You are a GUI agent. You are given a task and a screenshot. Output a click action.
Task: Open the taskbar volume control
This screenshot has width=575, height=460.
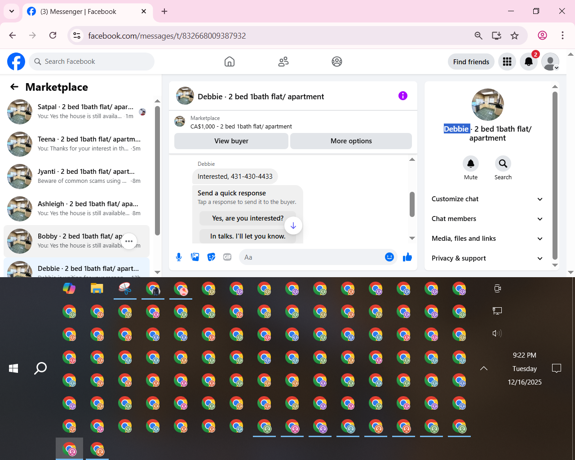coord(497,333)
